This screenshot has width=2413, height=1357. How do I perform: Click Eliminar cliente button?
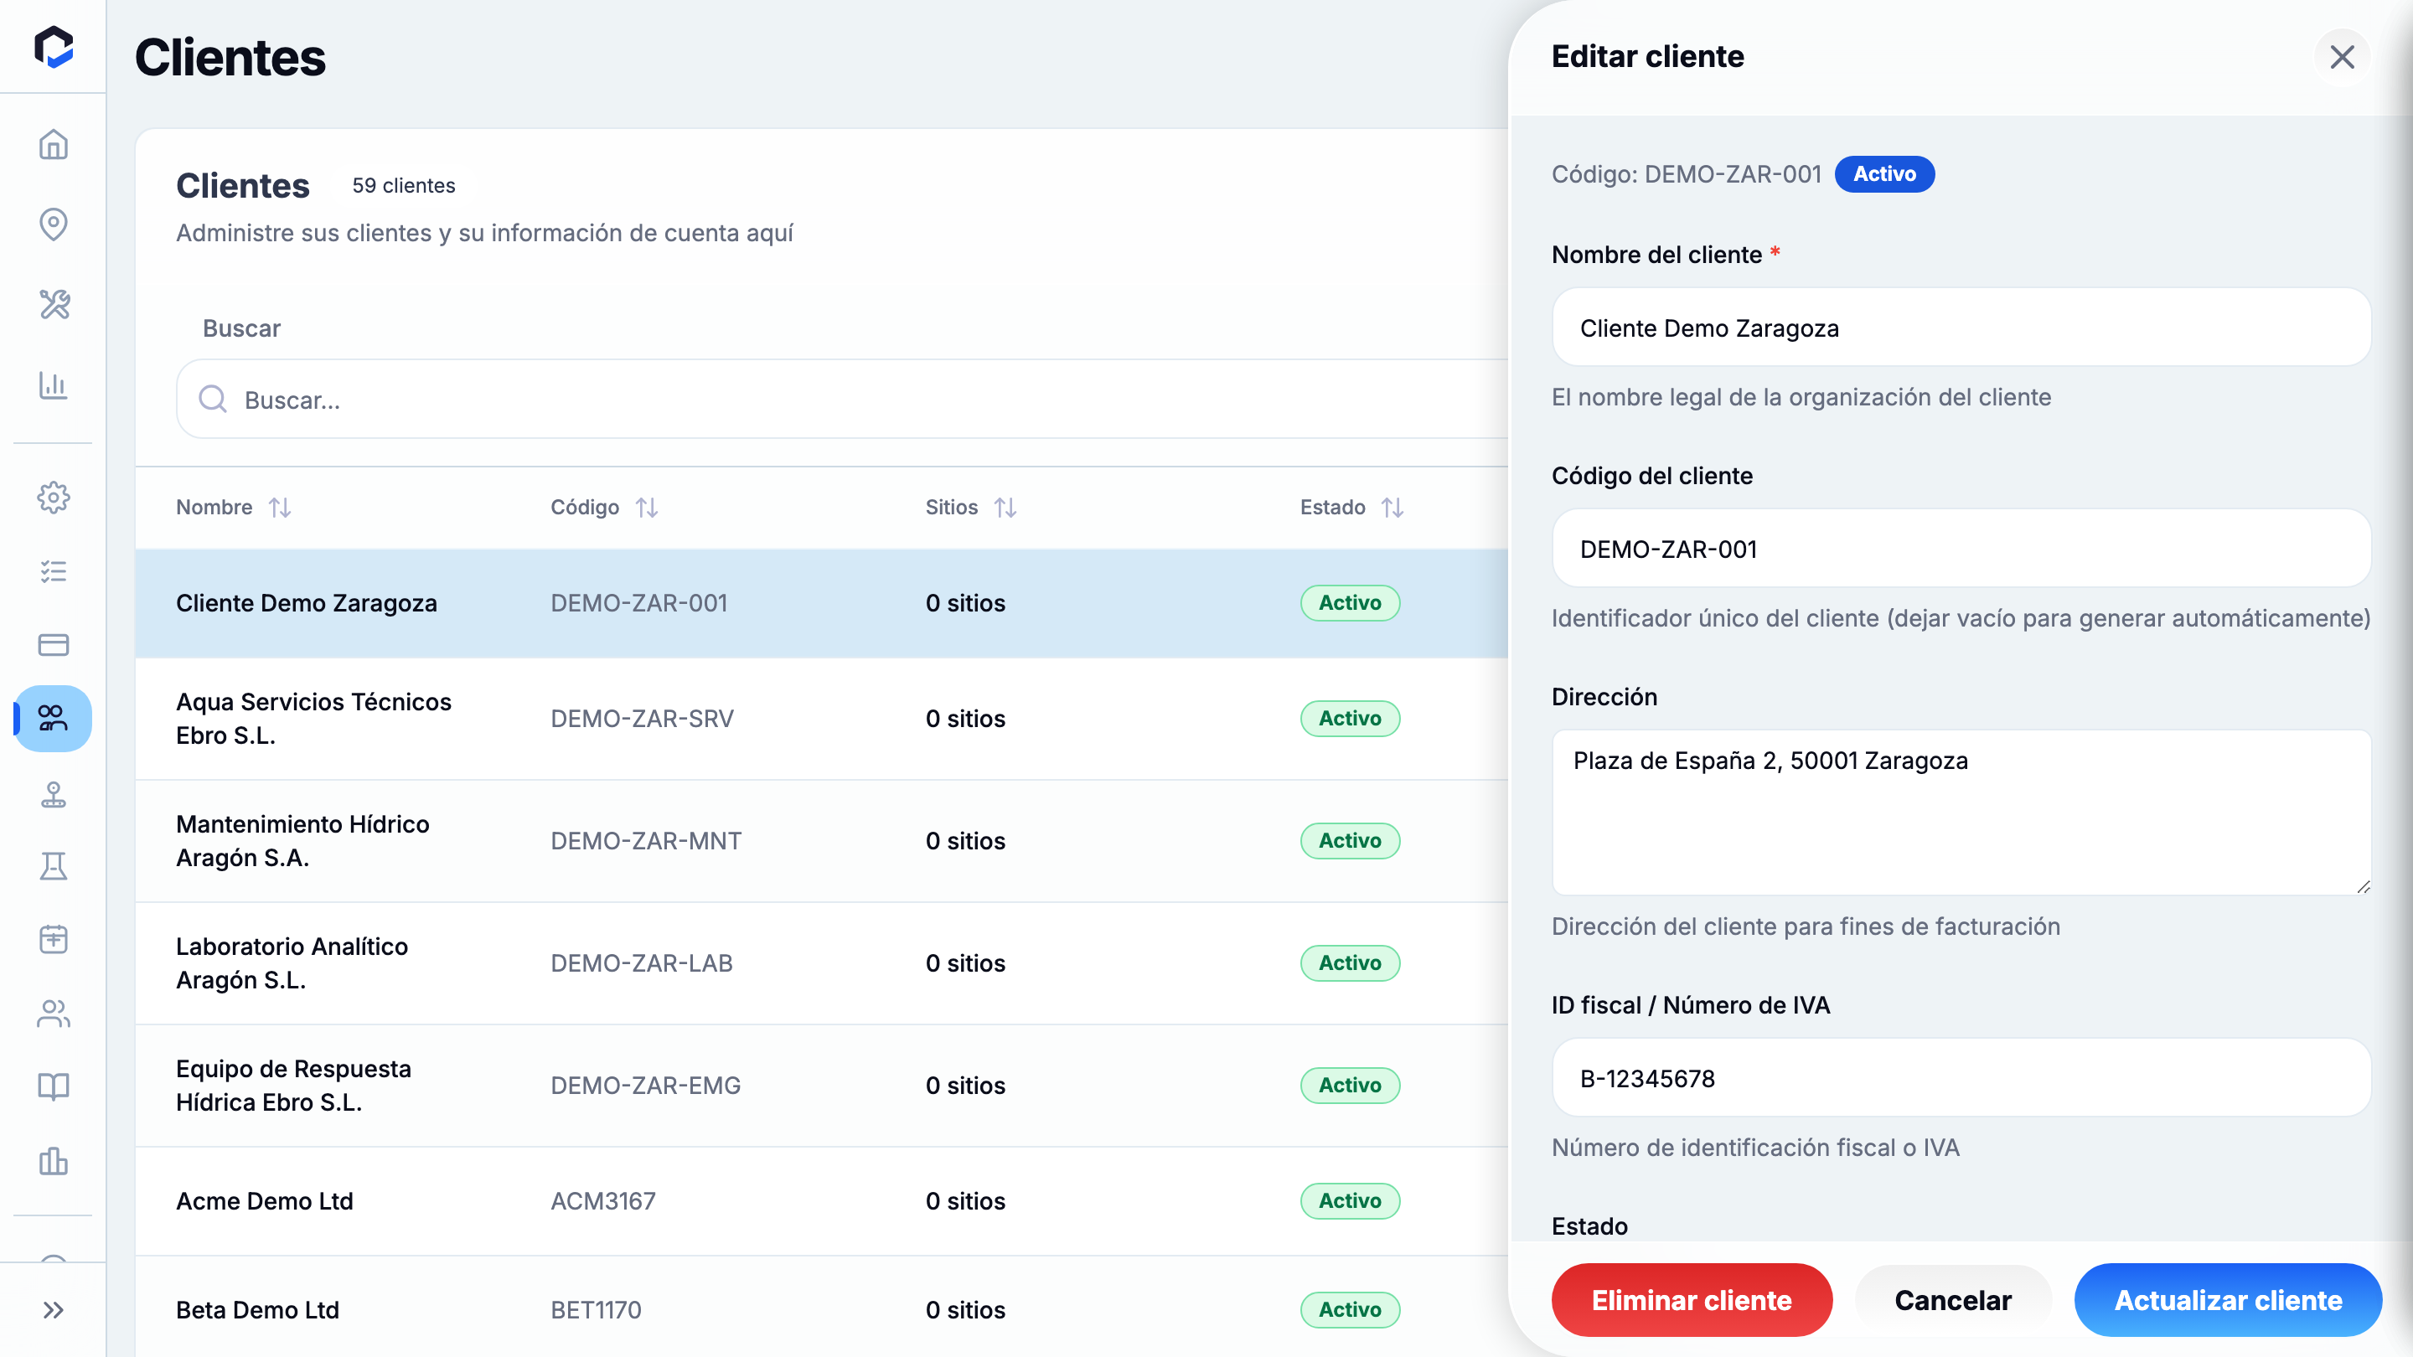coord(1692,1300)
